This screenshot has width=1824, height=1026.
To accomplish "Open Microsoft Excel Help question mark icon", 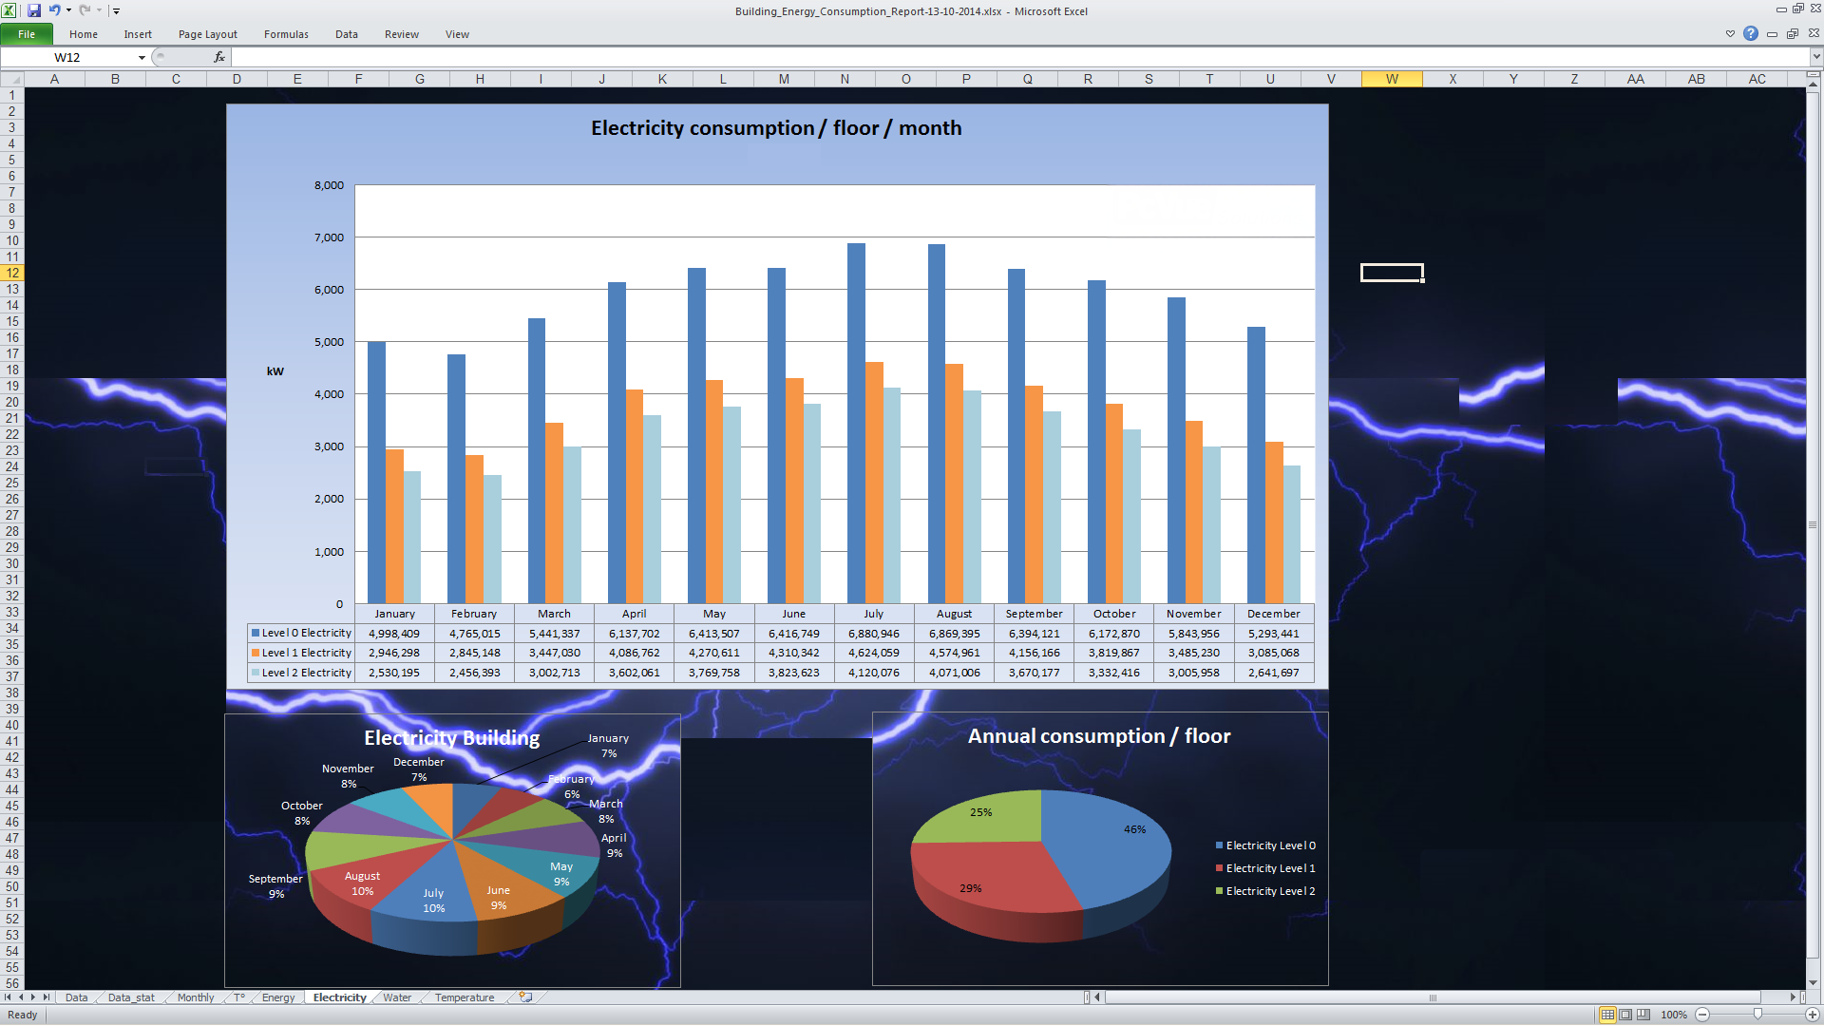I will pyautogui.click(x=1751, y=33).
